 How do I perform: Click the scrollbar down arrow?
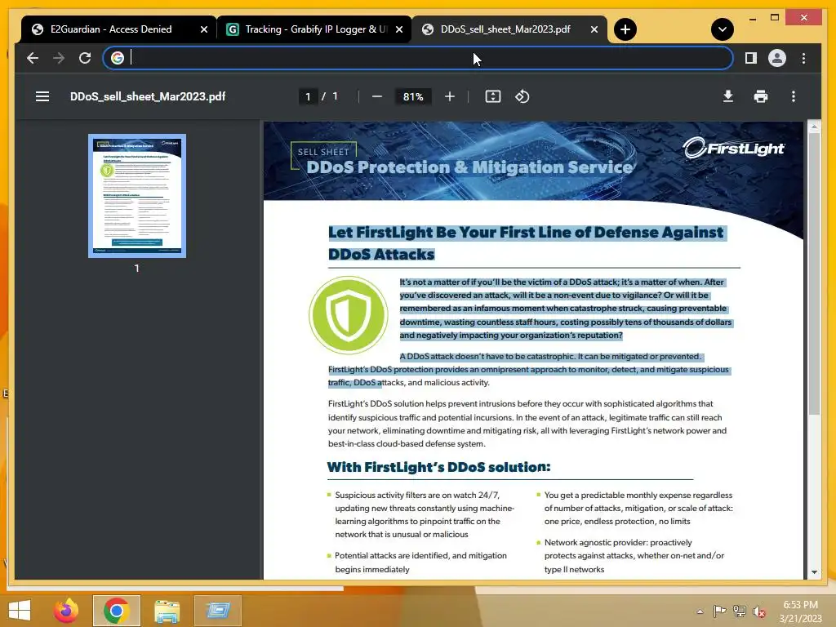click(814, 572)
